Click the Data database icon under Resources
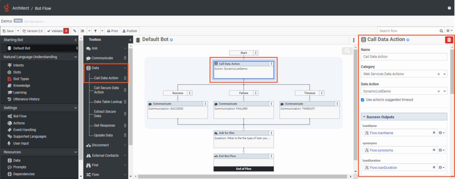The width and height of the screenshot is (455, 179). (x=10, y=160)
